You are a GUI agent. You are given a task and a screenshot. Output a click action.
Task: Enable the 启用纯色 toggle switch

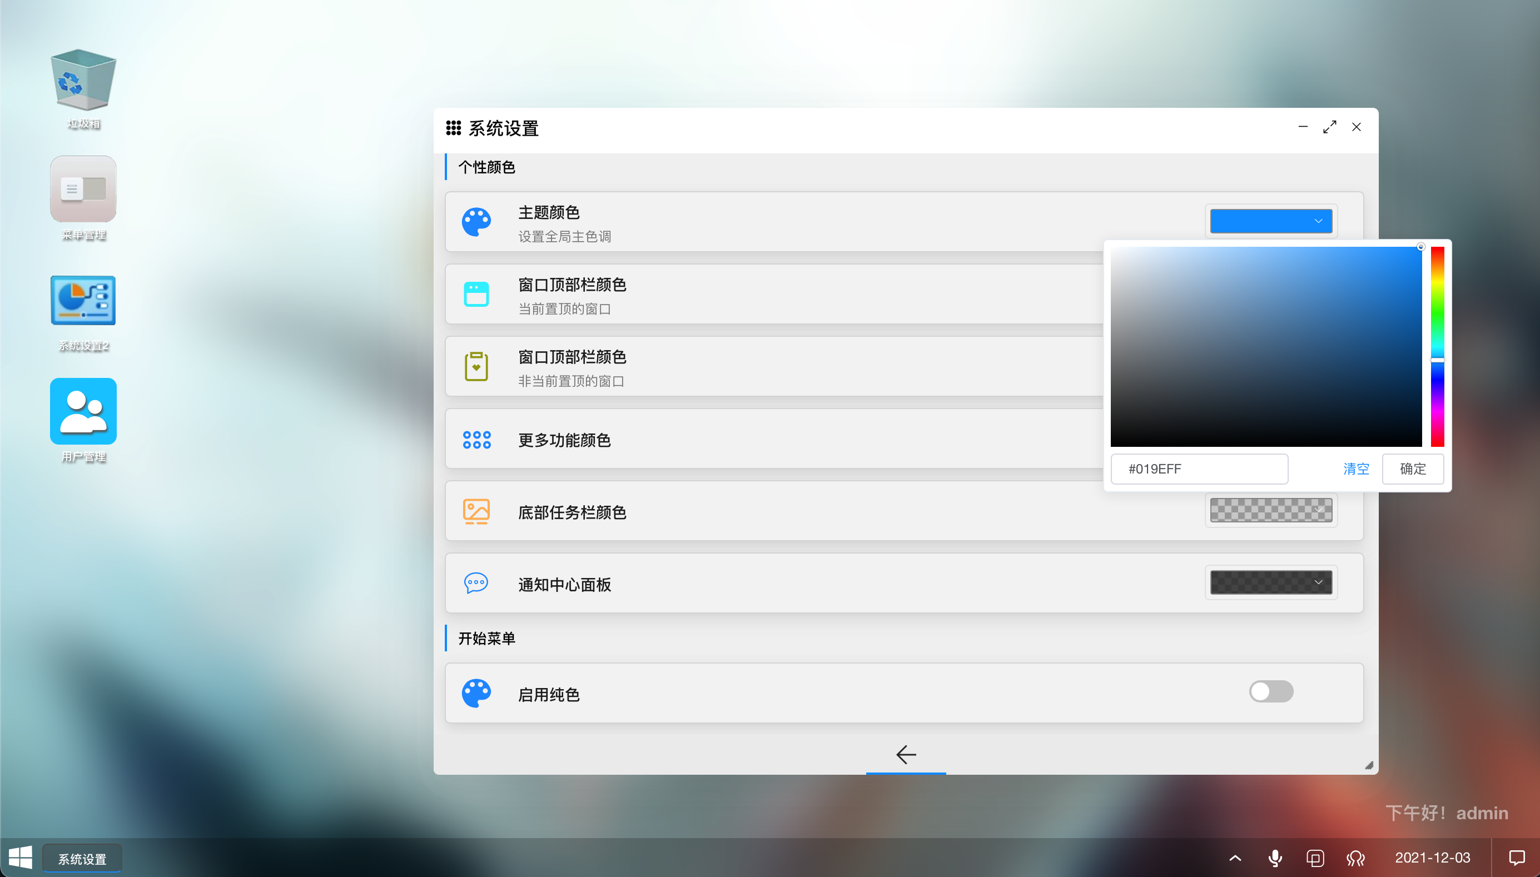click(1271, 691)
